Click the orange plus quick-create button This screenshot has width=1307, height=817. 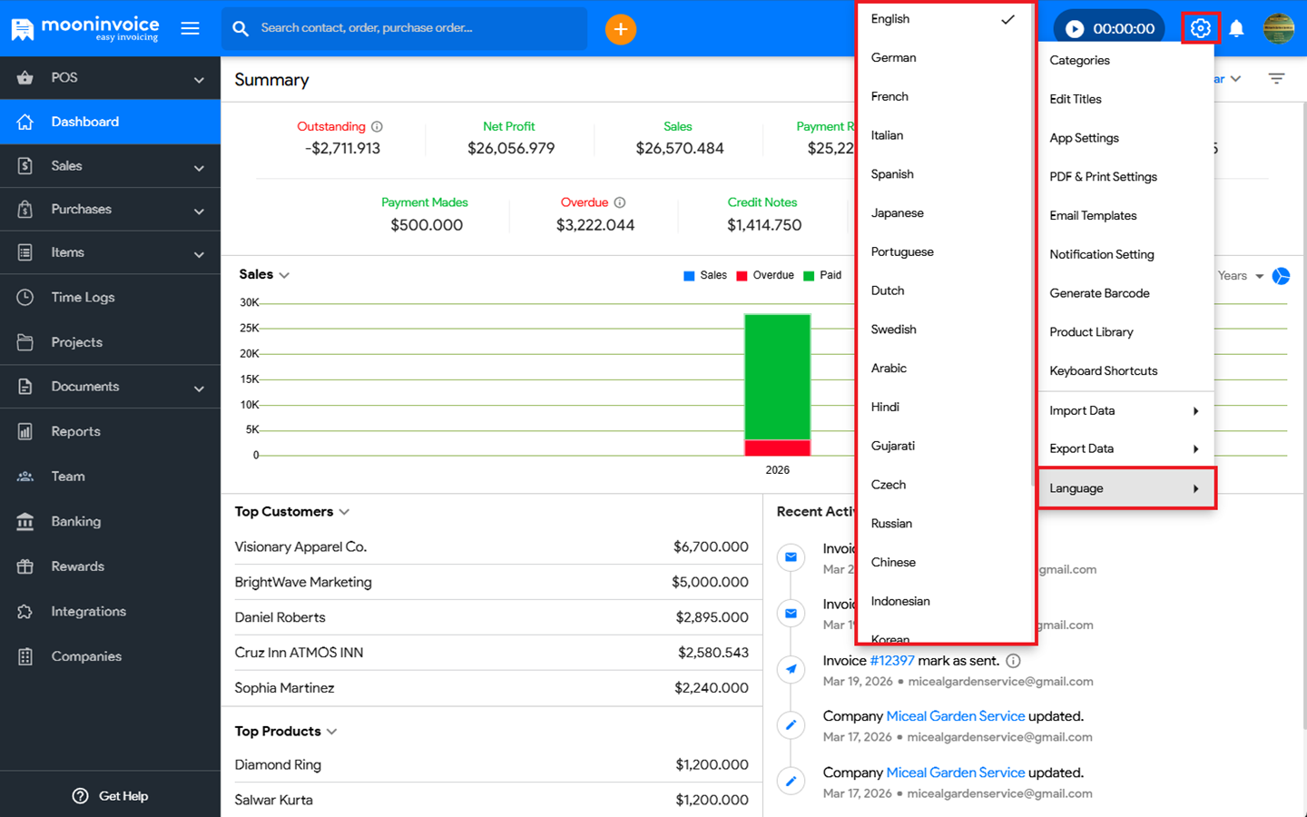click(x=620, y=29)
